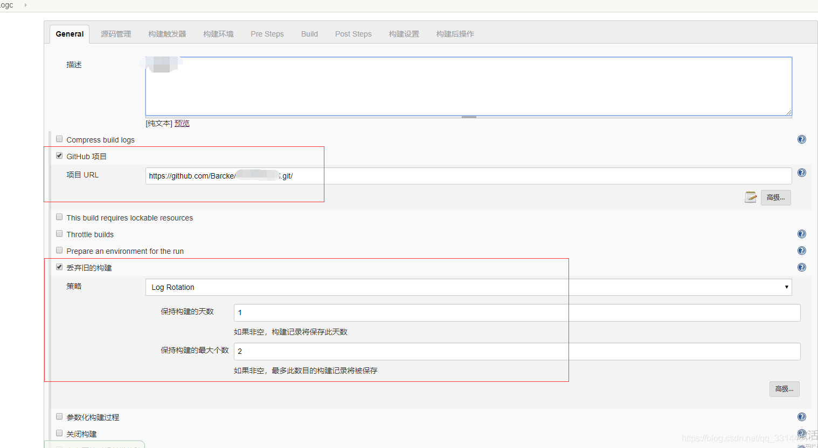Click 高级 button under GitHub project URL
Image resolution: width=818 pixels, height=448 pixels.
775,197
